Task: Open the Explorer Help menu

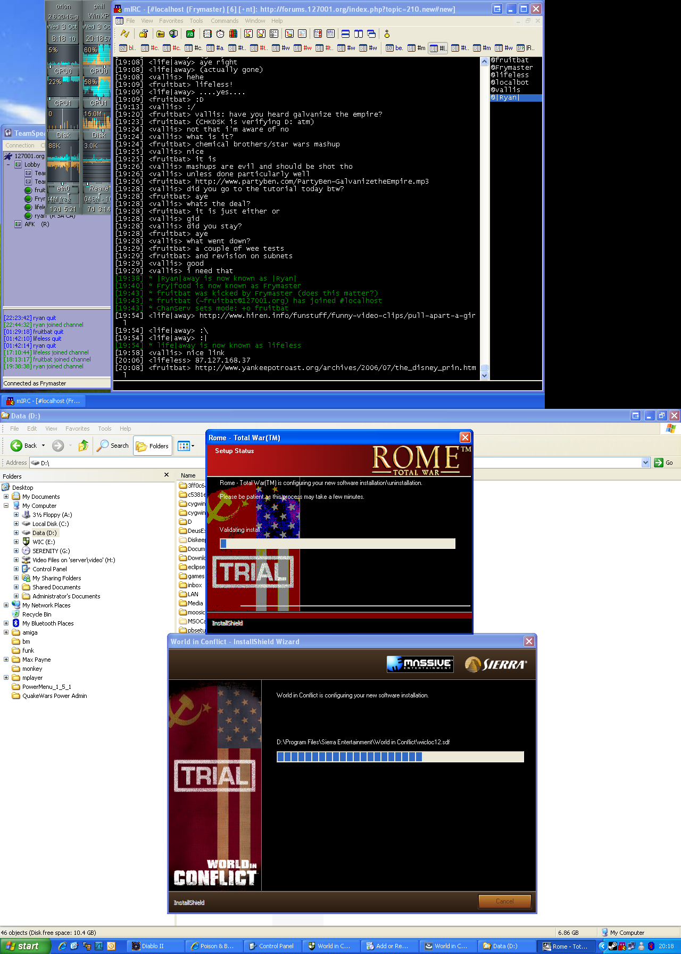Action: pyautogui.click(x=126, y=429)
